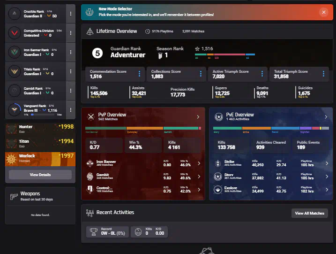336x254 pixels.
Task: Expand PvP Overview with its arrow
Action: pyautogui.click(x=198, y=117)
